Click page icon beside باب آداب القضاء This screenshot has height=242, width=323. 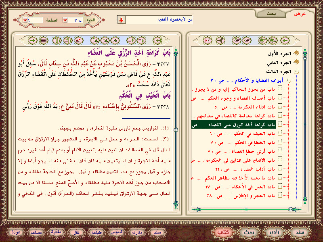(280, 168)
